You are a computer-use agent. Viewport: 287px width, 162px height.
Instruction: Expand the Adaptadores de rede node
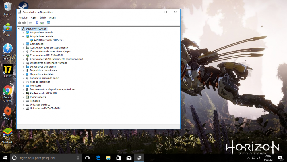(x=24, y=33)
